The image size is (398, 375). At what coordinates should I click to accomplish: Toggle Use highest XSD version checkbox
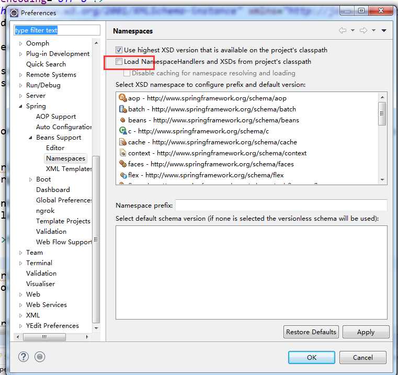[119, 50]
